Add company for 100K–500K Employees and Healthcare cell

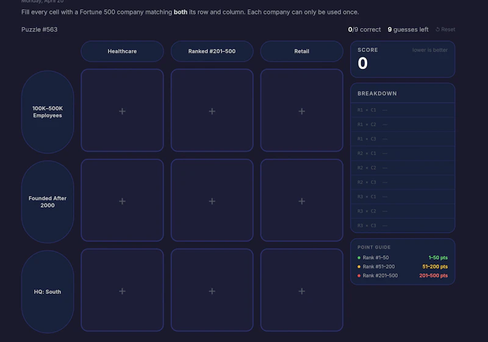click(x=123, y=111)
